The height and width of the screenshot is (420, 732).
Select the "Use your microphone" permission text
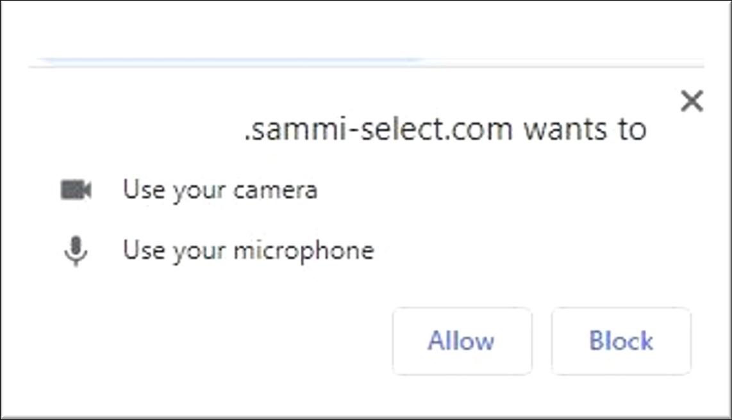248,250
